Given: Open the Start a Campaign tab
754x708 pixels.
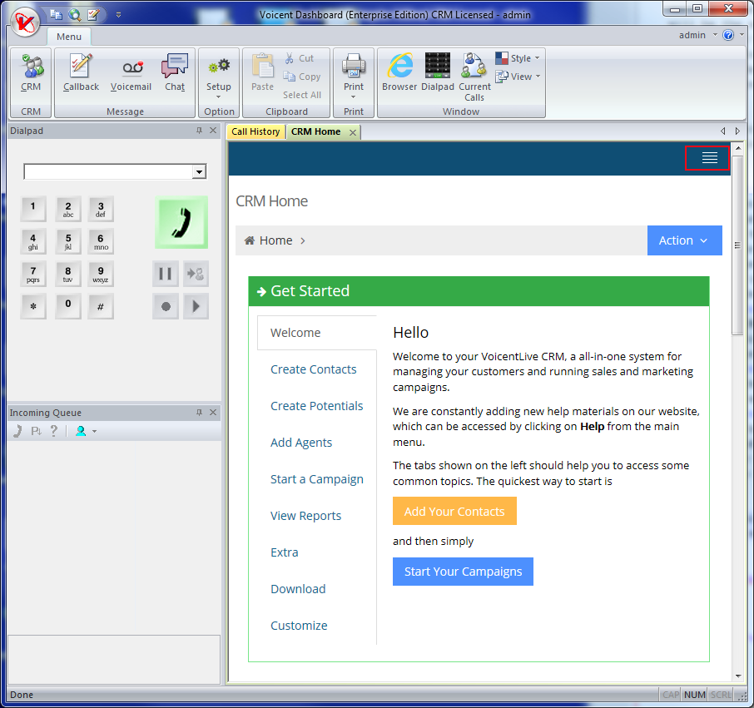Looking at the screenshot, I should [x=317, y=479].
